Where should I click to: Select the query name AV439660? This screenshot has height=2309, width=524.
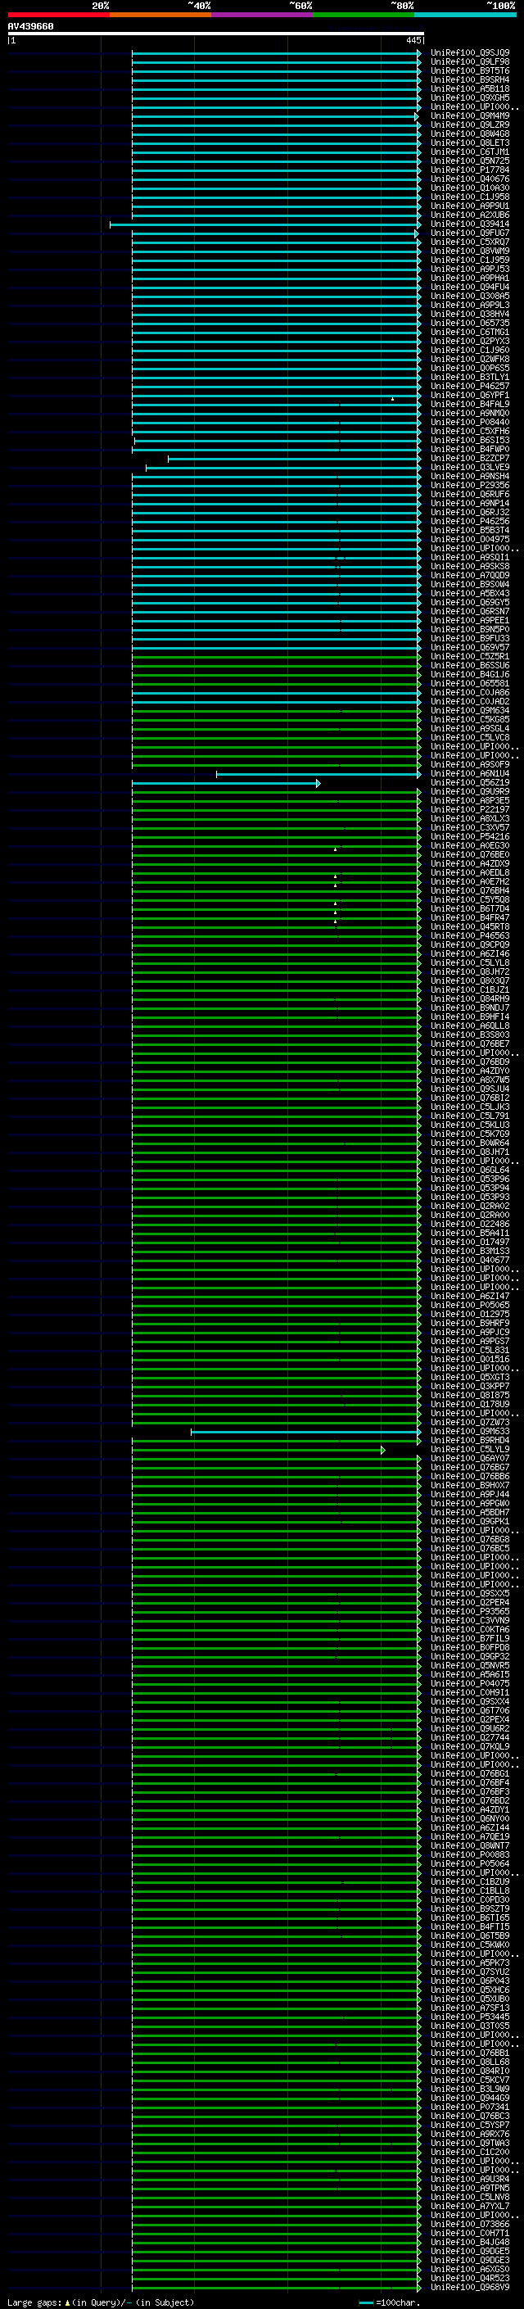[30, 27]
